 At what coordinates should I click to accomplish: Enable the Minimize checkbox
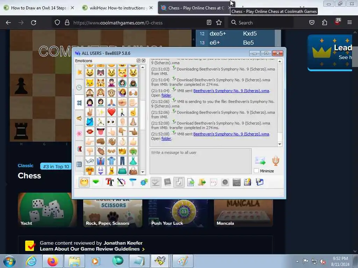point(256,171)
